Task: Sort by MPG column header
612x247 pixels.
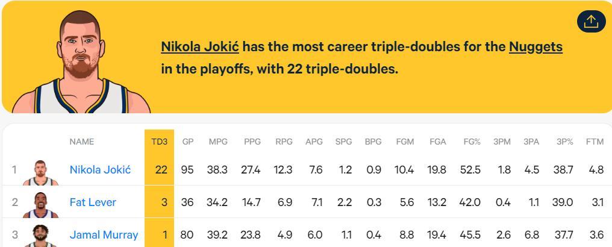Action: (218, 142)
